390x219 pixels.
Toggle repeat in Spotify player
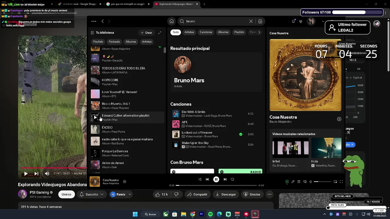(x=232, y=179)
